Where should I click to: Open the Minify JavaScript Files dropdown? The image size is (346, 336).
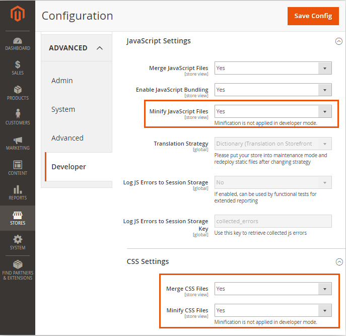pyautogui.click(x=273, y=111)
